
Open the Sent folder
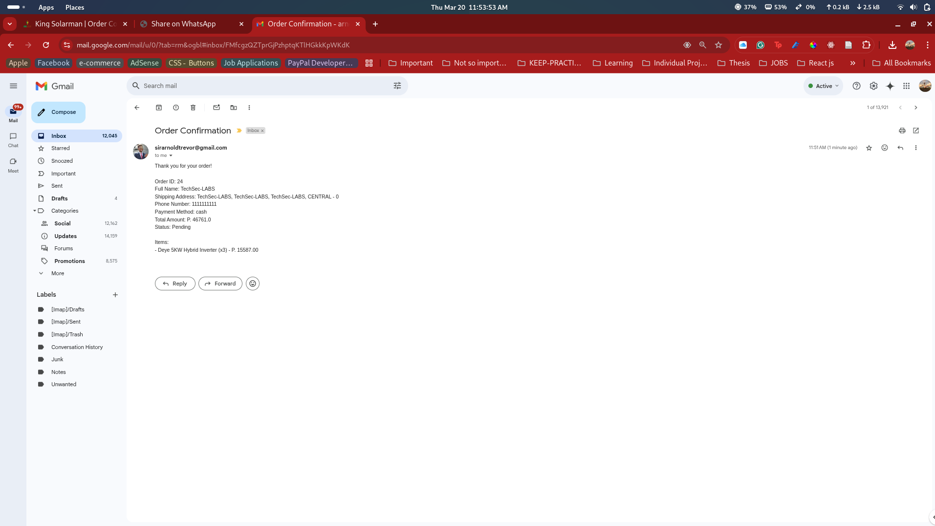(57, 186)
